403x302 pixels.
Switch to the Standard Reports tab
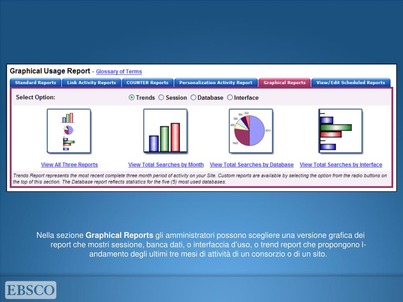click(35, 83)
